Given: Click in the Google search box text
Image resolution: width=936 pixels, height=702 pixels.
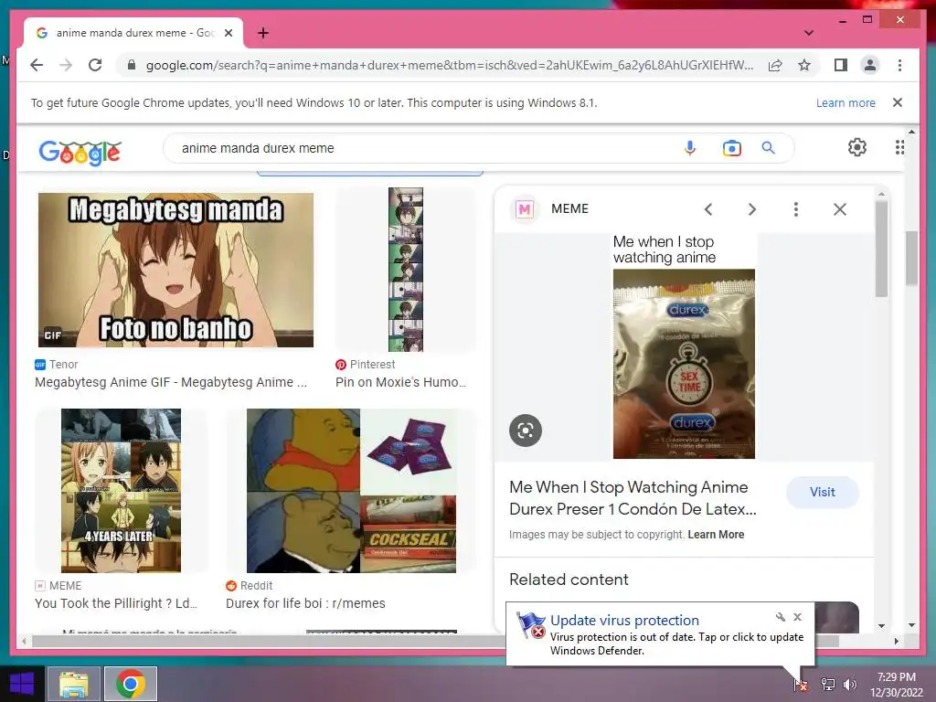Looking at the screenshot, I should [x=258, y=148].
